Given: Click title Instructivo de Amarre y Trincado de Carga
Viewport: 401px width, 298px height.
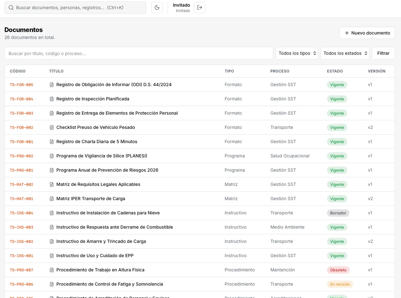Looking at the screenshot, I should tap(101, 241).
